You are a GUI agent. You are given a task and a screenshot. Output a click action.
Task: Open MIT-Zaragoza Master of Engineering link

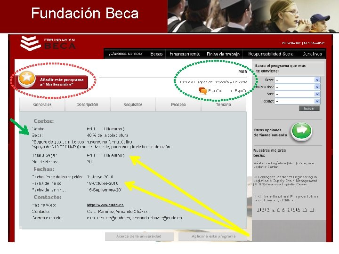point(285,181)
